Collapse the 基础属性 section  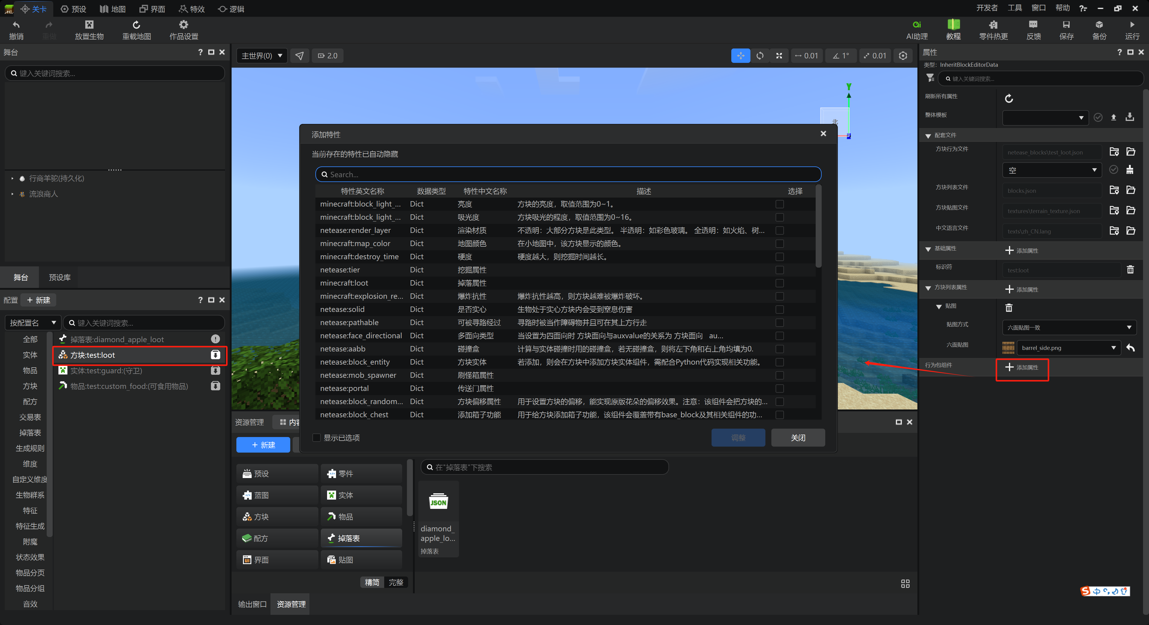(928, 249)
